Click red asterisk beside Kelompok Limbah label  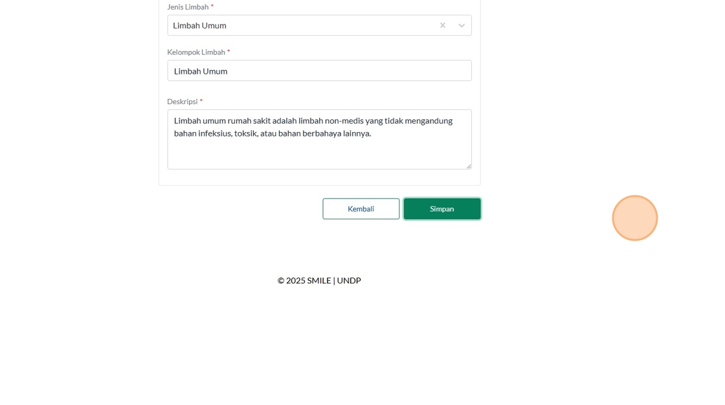tap(229, 52)
